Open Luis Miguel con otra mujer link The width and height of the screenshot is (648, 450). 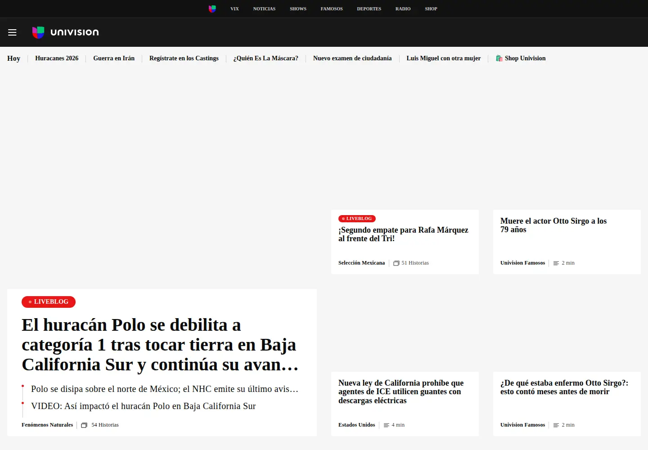[x=444, y=58]
